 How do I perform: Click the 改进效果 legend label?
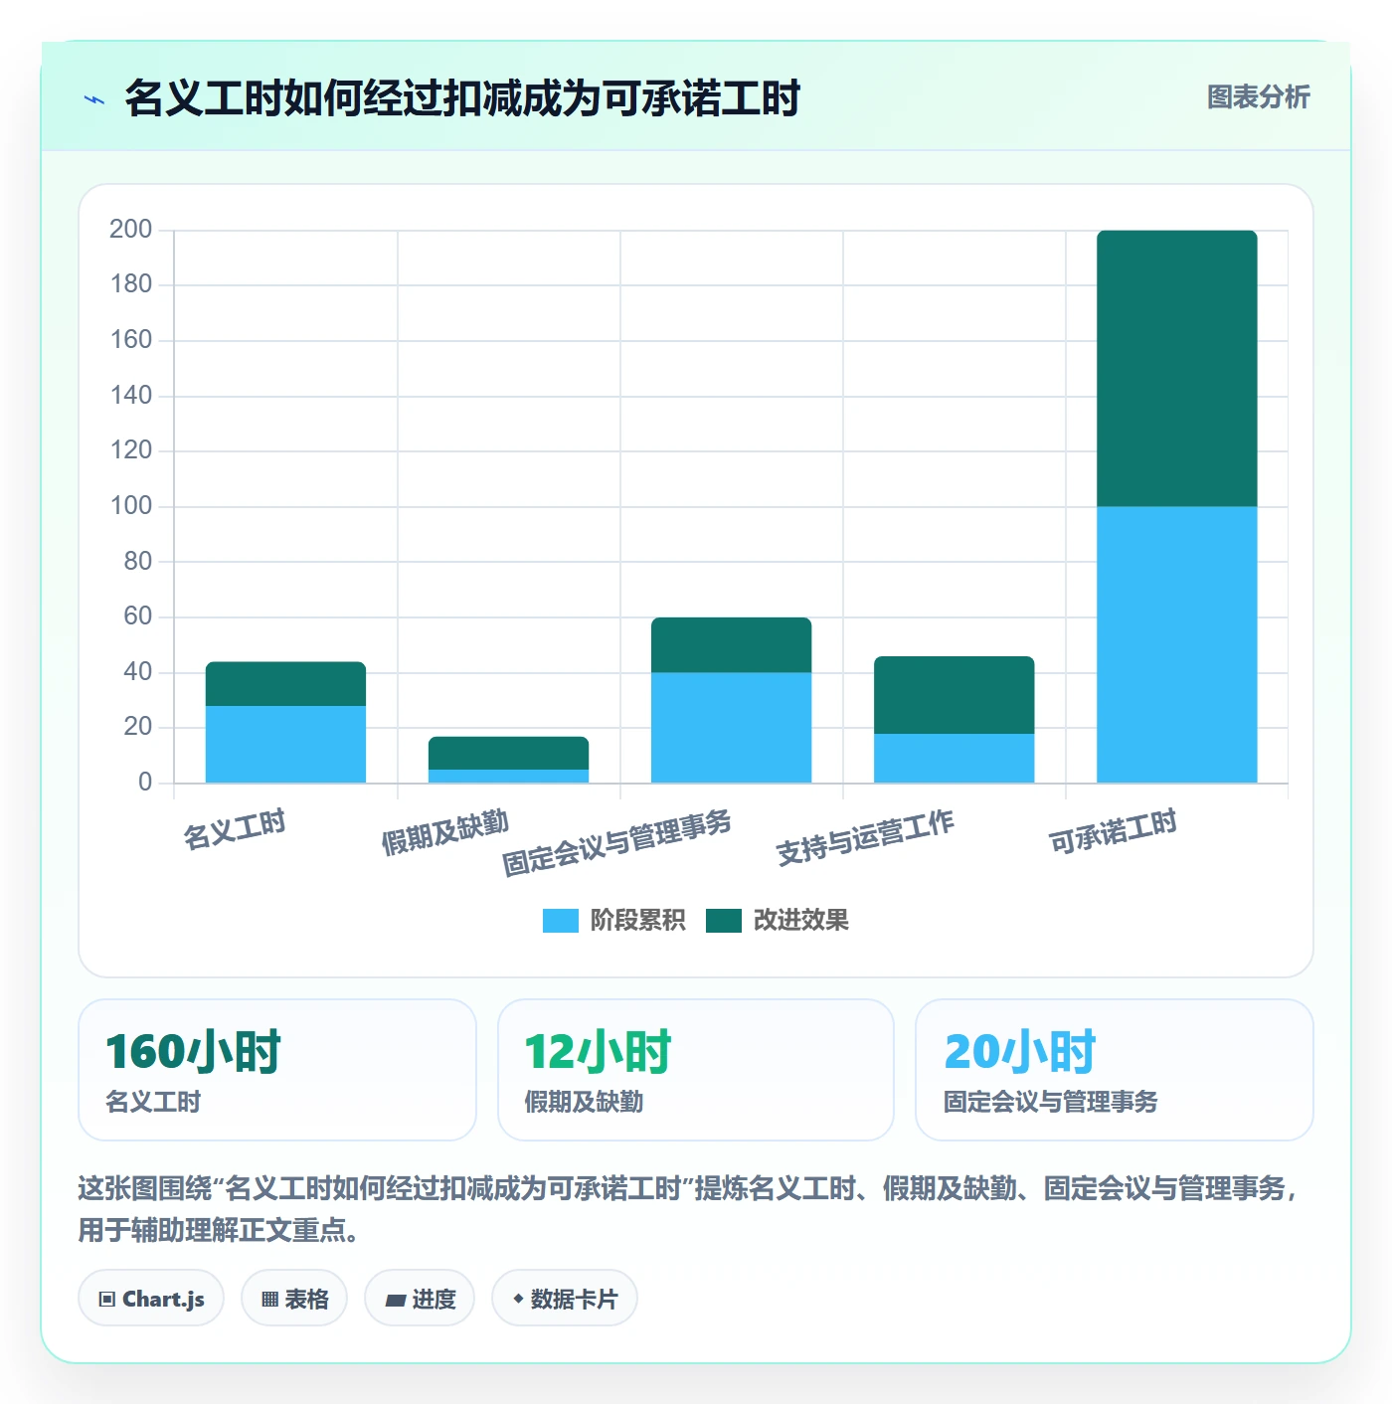[x=800, y=921]
